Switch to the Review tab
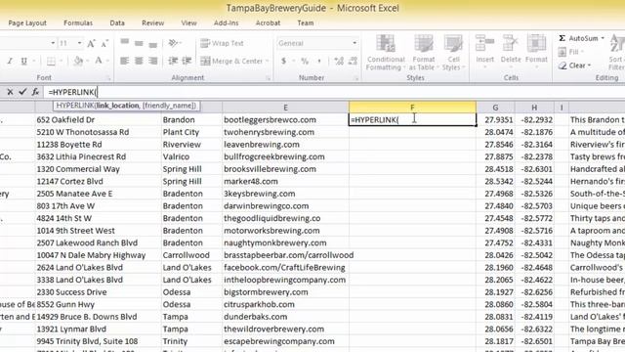Image resolution: width=625 pixels, height=352 pixels. pos(152,23)
